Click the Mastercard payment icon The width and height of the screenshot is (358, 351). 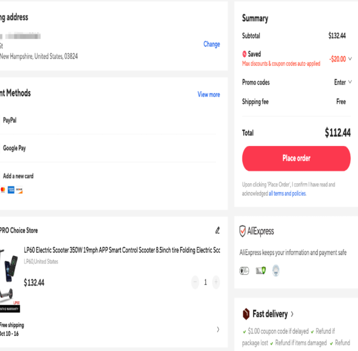coord(3,190)
